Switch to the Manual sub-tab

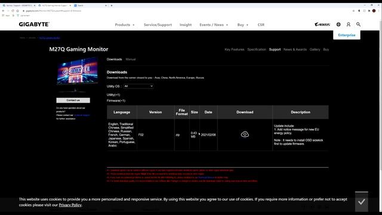(x=131, y=59)
